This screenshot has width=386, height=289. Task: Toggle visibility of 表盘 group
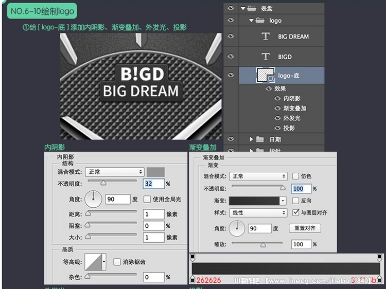point(231,8)
